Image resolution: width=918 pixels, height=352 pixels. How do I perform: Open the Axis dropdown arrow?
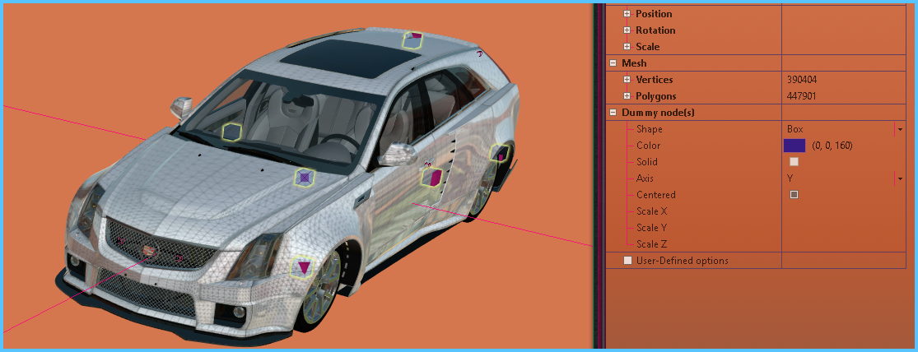pos(900,178)
